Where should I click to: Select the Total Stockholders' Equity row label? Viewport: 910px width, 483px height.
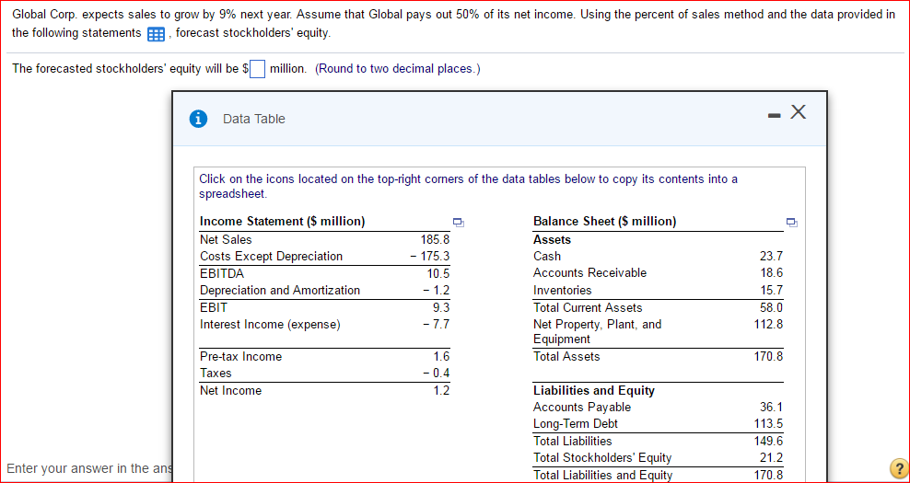pos(602,457)
